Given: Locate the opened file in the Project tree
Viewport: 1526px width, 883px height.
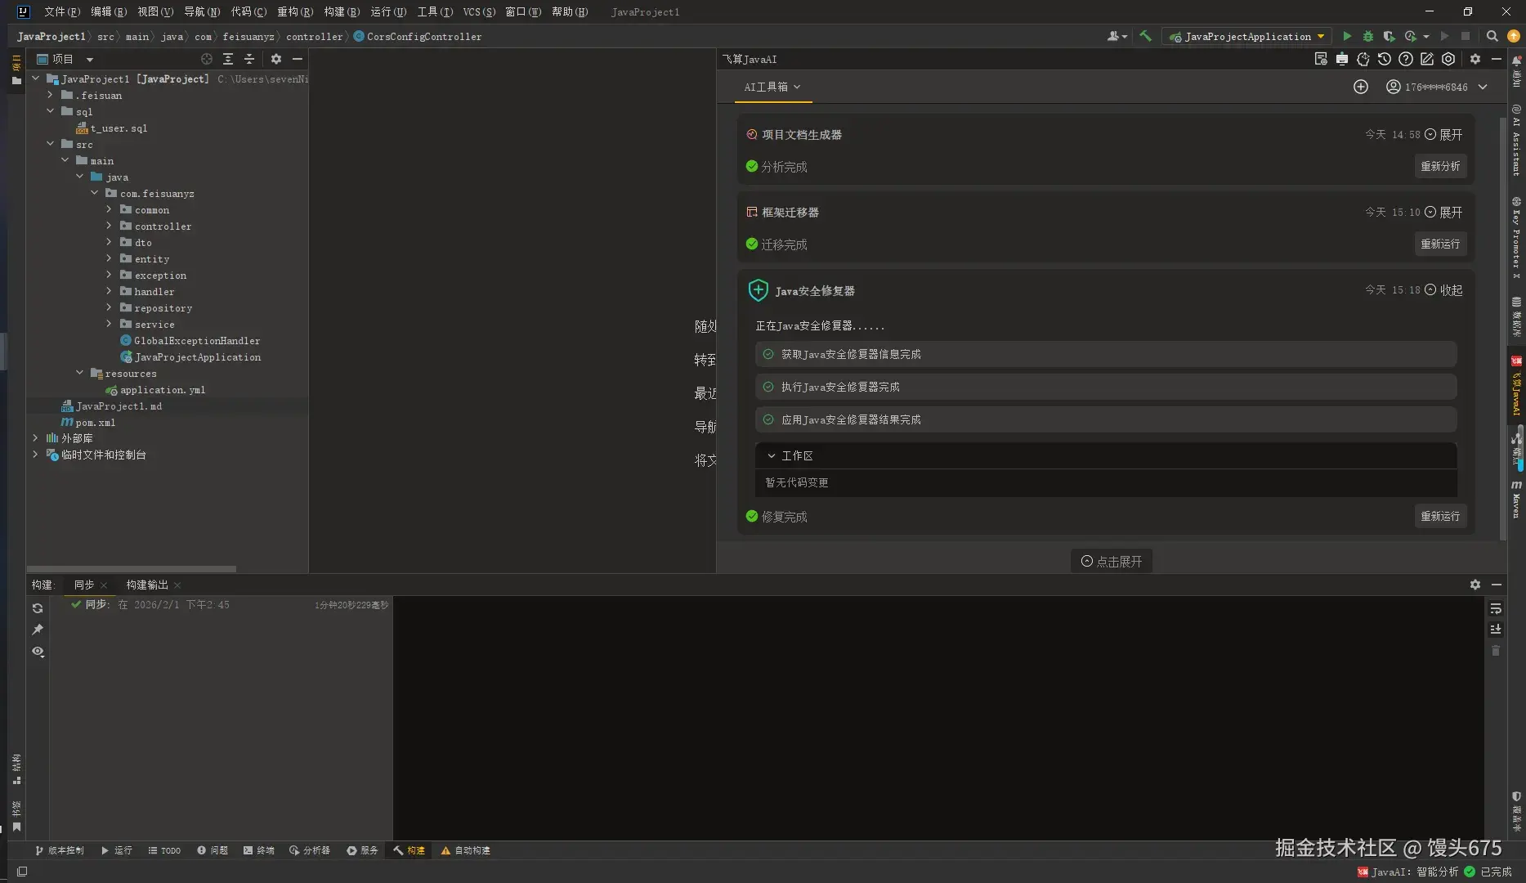Looking at the screenshot, I should (x=207, y=59).
